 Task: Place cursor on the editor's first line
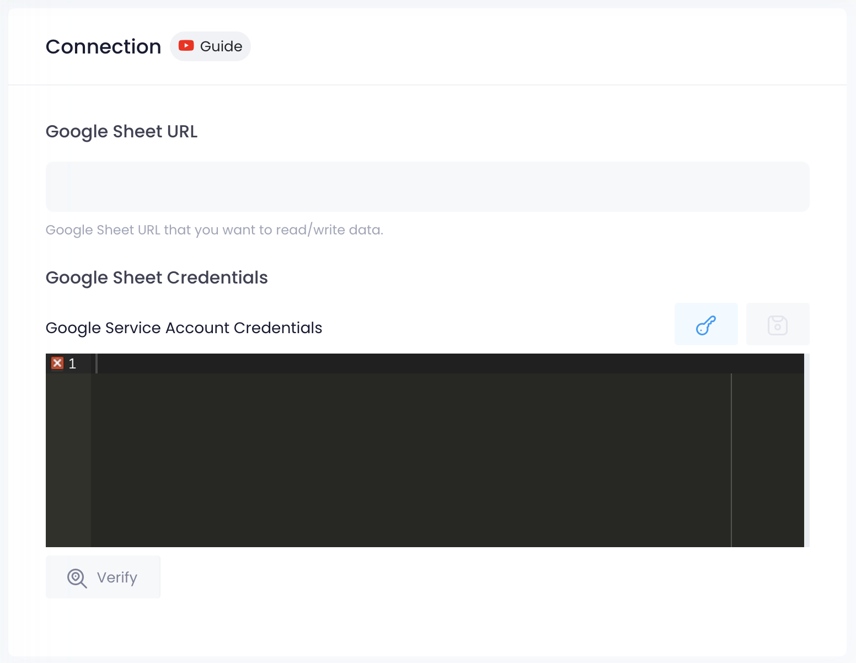click(x=386, y=363)
